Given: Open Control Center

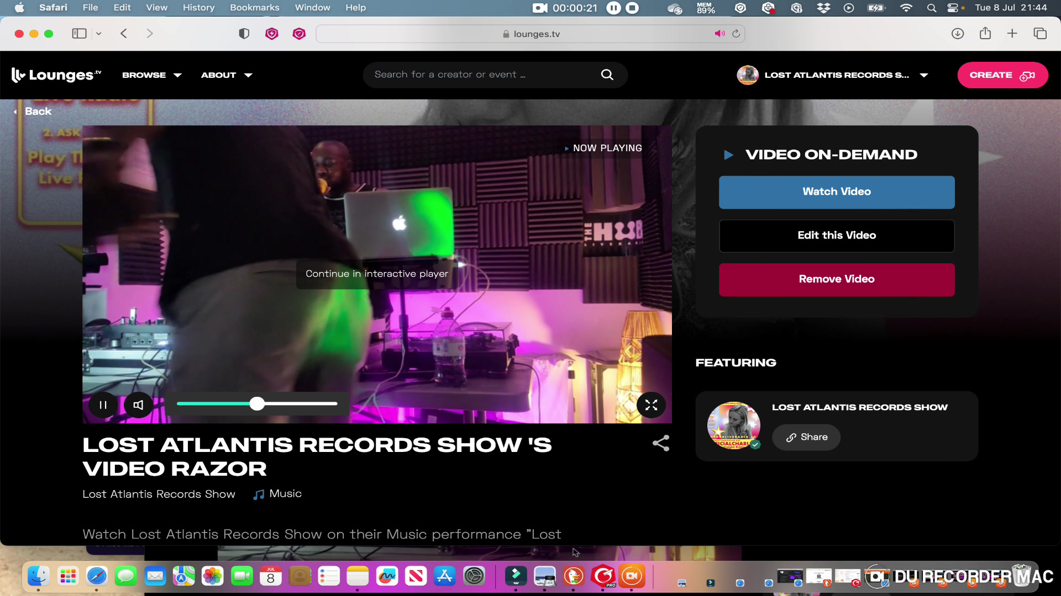Looking at the screenshot, I should [953, 8].
